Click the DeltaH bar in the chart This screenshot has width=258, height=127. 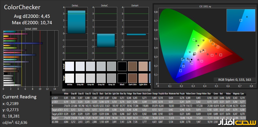[x=136, y=34]
